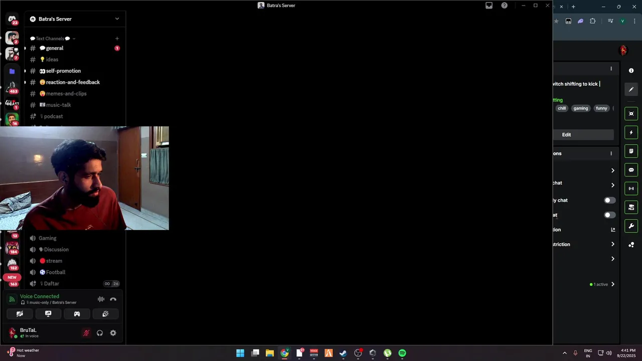Open three-dot menu of lower browser panel
The height and width of the screenshot is (361, 642).
(x=611, y=153)
